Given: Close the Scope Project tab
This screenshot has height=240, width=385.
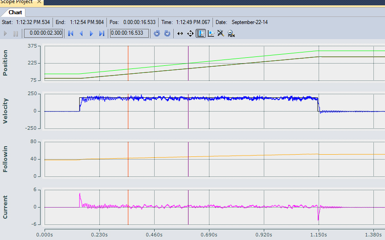Looking at the screenshot, I should click(39, 2).
